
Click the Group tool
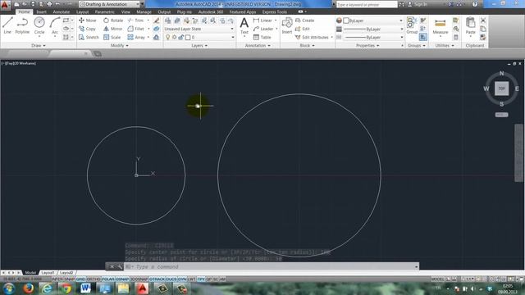(x=412, y=25)
